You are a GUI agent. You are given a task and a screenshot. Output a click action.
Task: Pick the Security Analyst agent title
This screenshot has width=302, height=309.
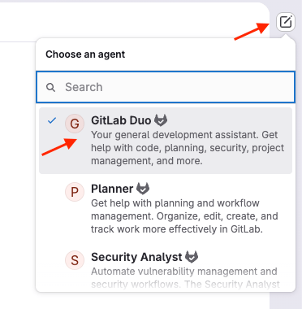click(x=136, y=257)
